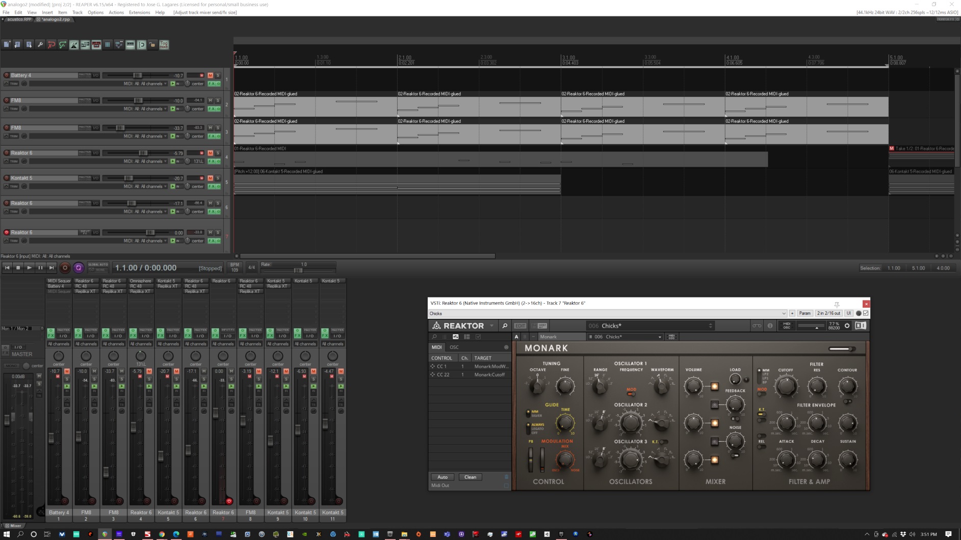Click transport Go to Start button
This screenshot has height=540, width=961.
pos(7,267)
